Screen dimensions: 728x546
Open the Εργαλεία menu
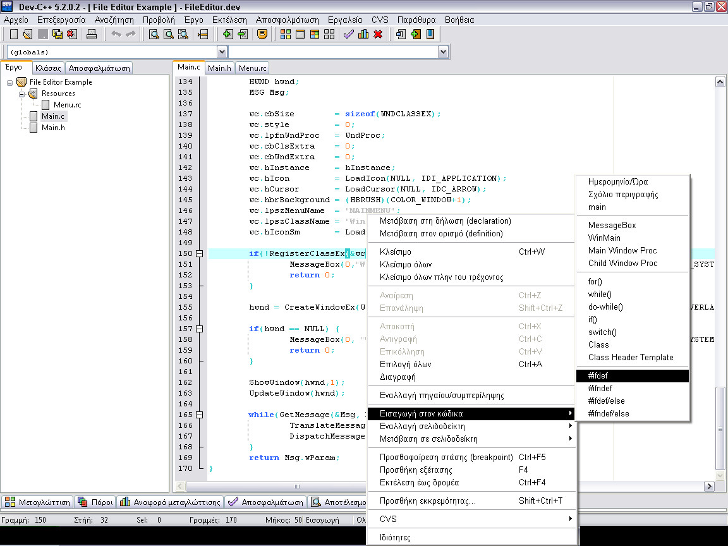coord(345,20)
